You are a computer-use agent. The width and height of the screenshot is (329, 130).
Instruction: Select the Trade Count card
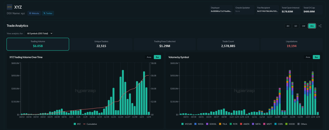[x=228, y=44]
